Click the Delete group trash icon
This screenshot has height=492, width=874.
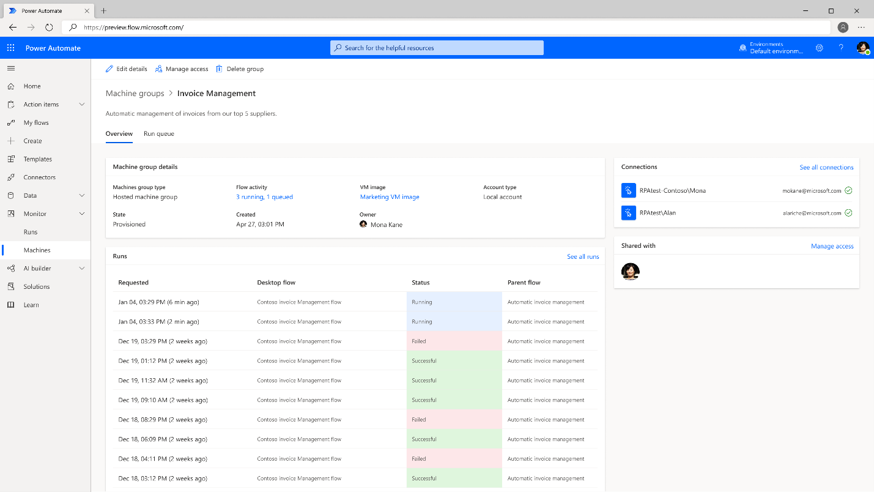219,69
